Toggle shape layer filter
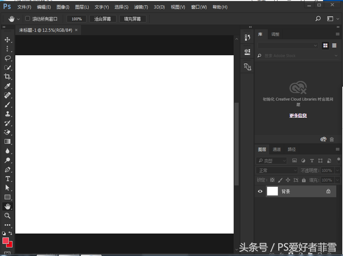This screenshot has height=256, width=343. tap(321, 161)
